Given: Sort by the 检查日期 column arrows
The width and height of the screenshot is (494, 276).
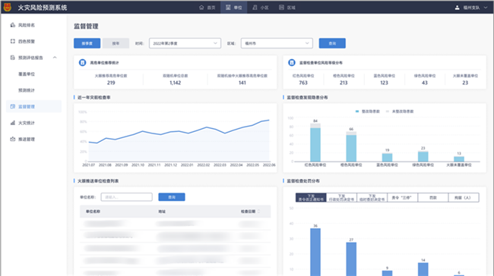Looking at the screenshot, I should click(258, 212).
